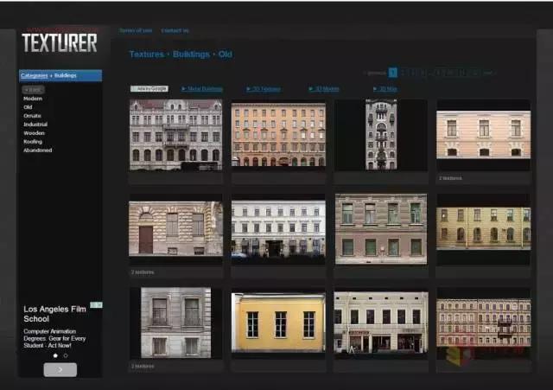Screen dimensions: 553x390
Task: Click the TEXTURER logo
Action: coord(60,42)
